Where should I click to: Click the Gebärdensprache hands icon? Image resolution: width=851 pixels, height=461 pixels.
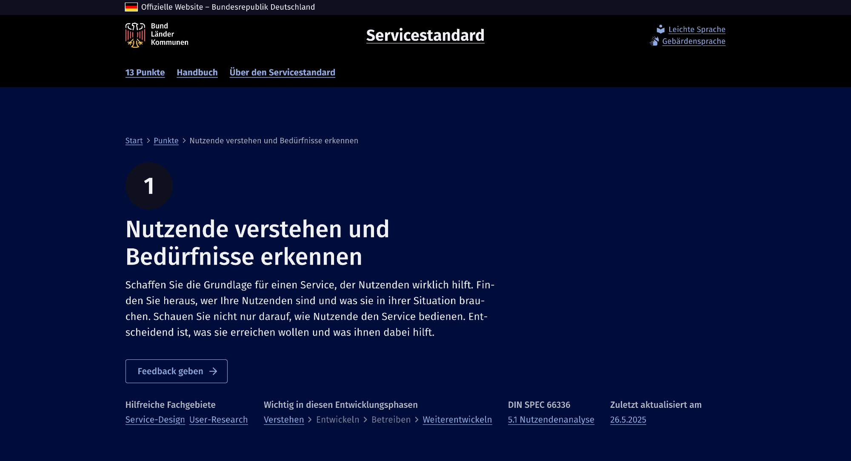coord(654,41)
